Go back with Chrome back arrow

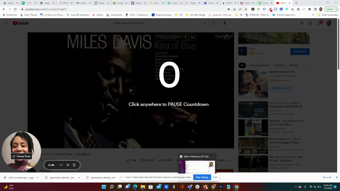[4, 9]
